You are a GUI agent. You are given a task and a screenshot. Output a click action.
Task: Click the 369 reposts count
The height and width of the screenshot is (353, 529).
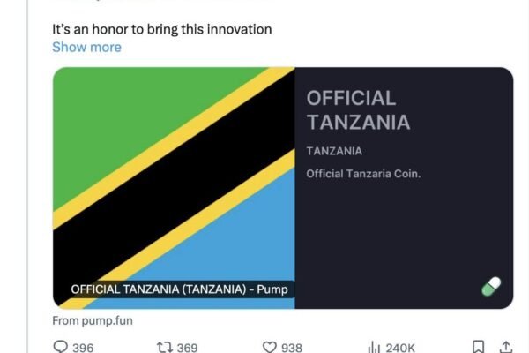(187, 348)
